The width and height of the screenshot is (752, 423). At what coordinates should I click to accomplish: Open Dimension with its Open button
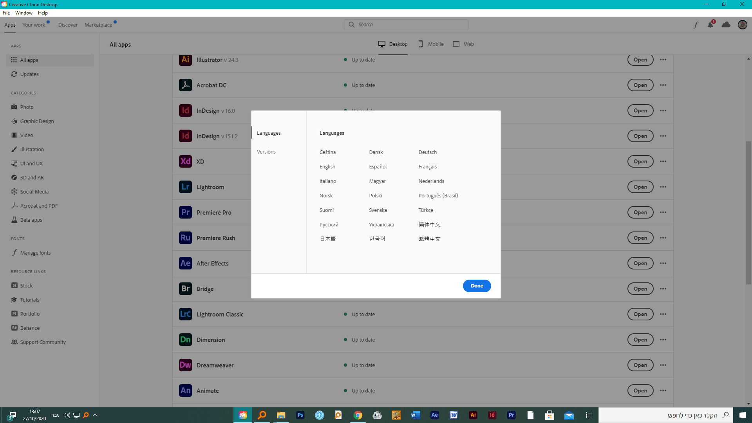[640, 340]
